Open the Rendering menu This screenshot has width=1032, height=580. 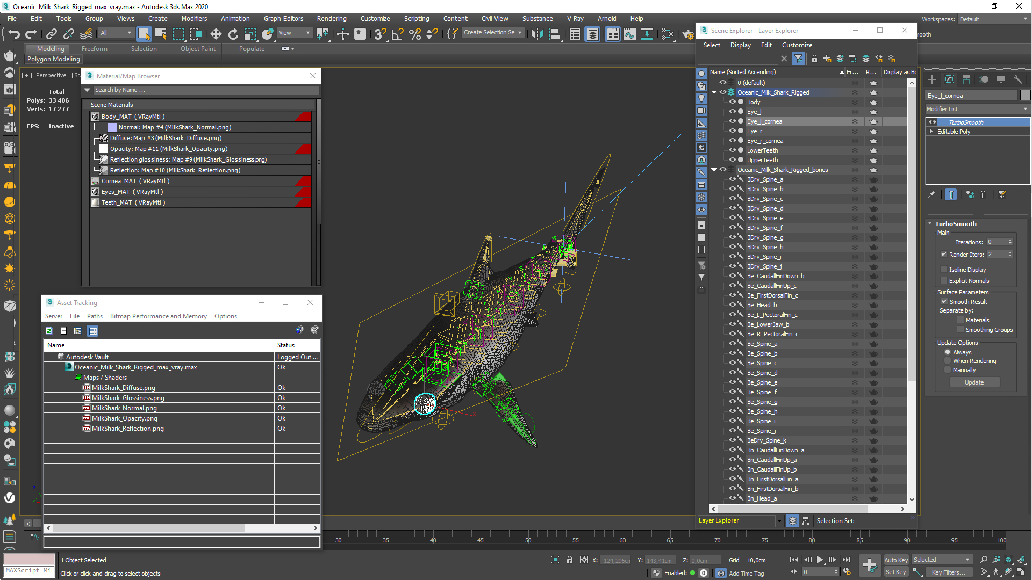click(x=332, y=18)
